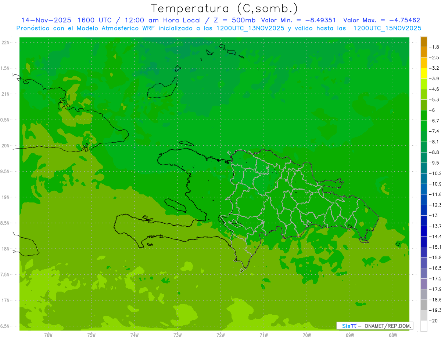Click the white swatch below -20

pyautogui.click(x=424, y=326)
